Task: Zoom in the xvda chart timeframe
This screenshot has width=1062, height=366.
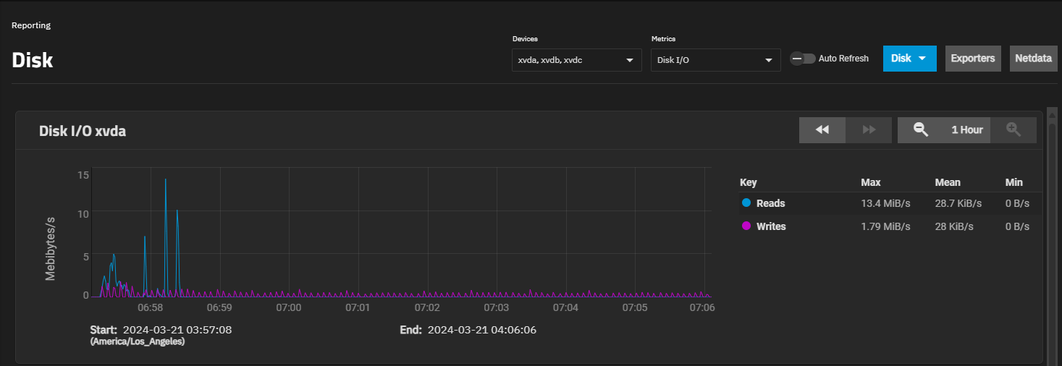Action: point(1013,129)
